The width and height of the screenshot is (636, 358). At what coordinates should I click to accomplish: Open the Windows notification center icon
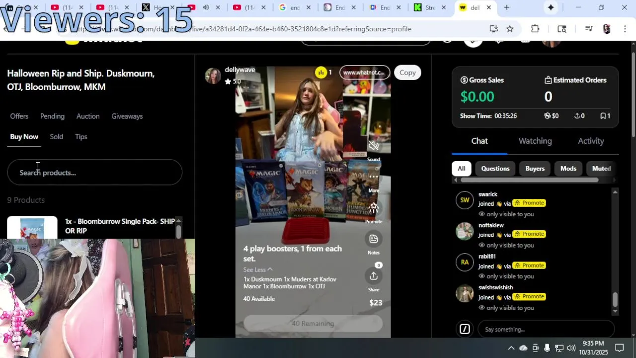(620, 348)
